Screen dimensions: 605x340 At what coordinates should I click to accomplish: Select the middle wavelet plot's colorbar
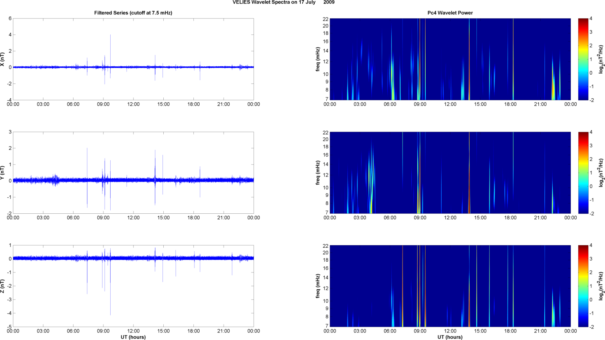click(583, 173)
